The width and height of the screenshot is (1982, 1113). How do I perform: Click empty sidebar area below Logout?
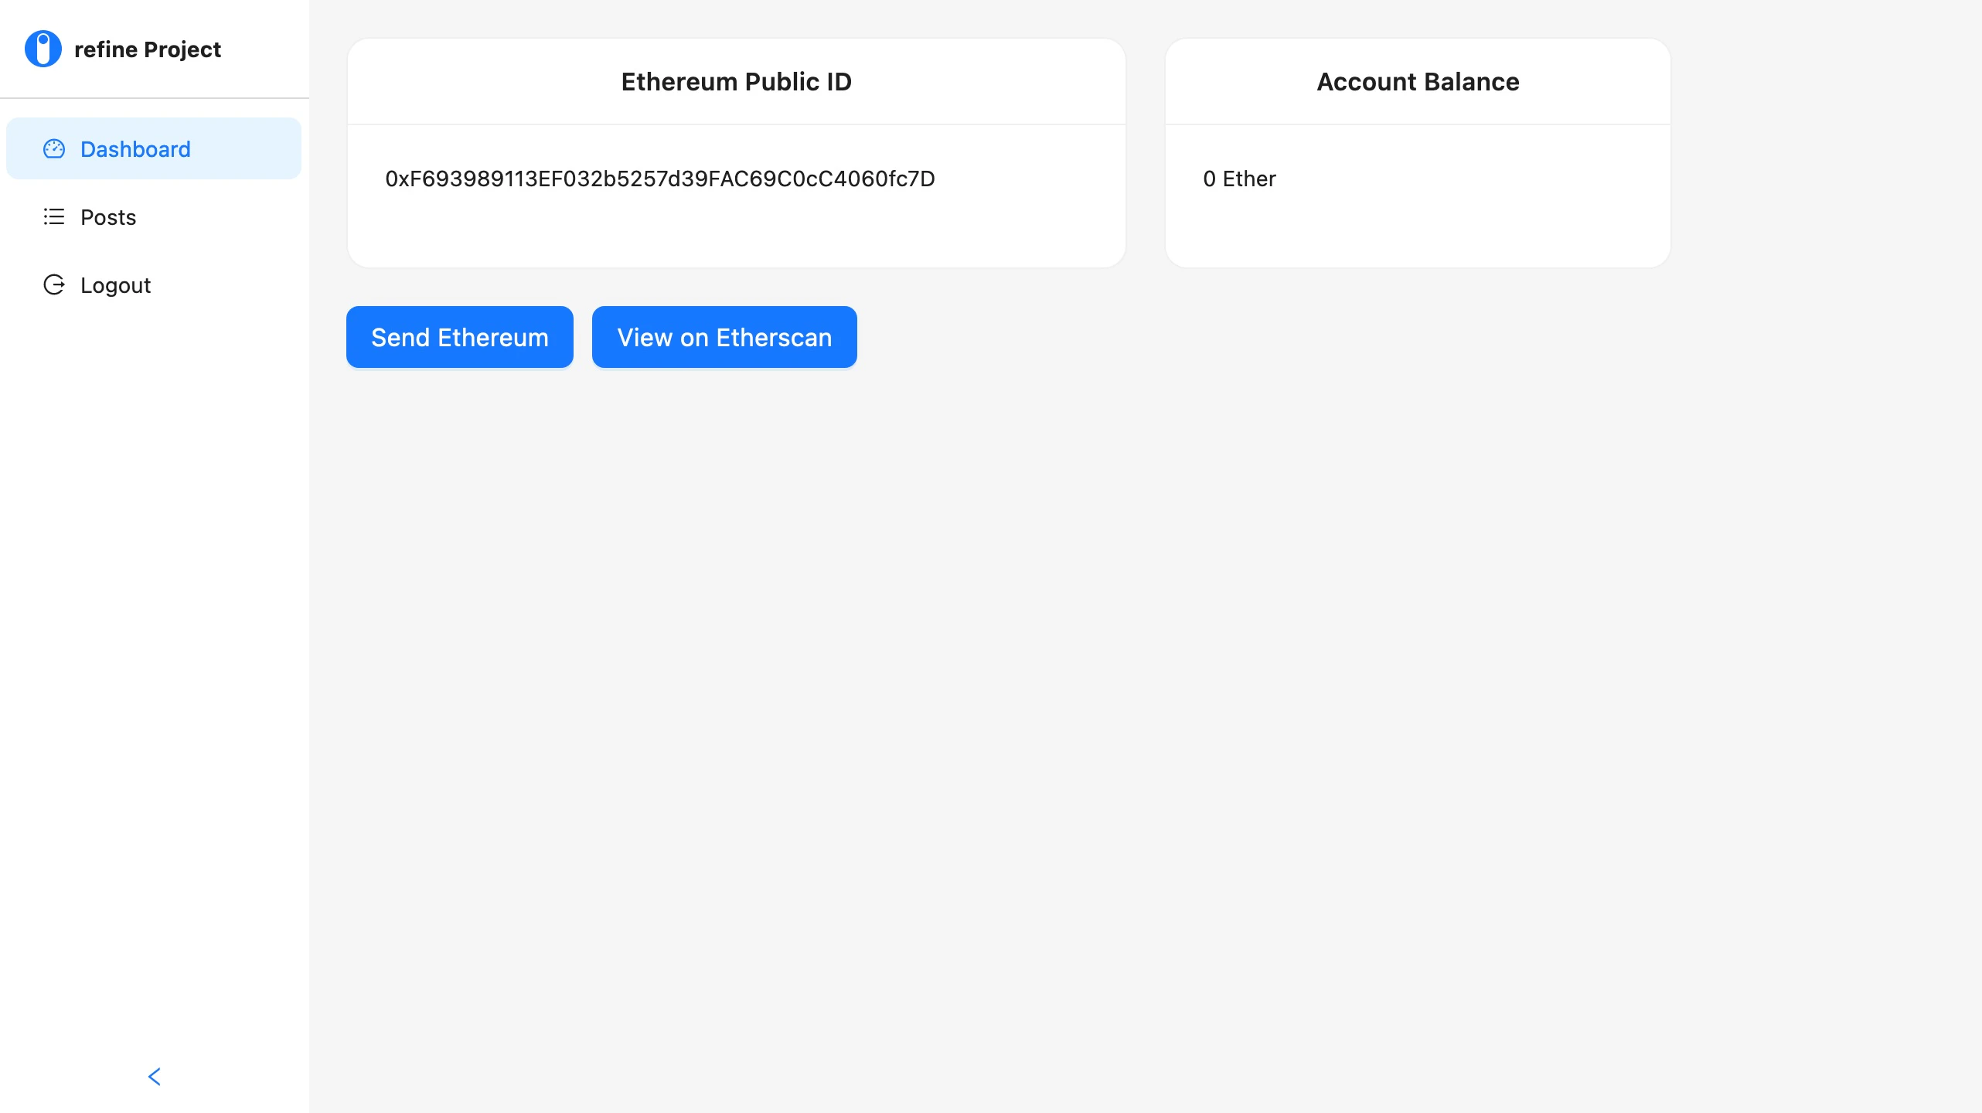click(155, 618)
